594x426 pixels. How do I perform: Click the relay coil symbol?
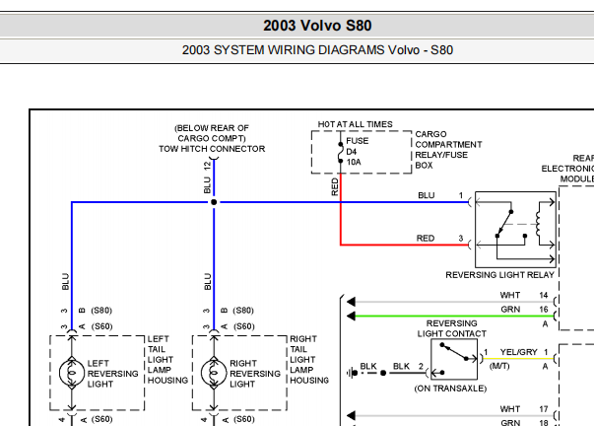pos(538,224)
